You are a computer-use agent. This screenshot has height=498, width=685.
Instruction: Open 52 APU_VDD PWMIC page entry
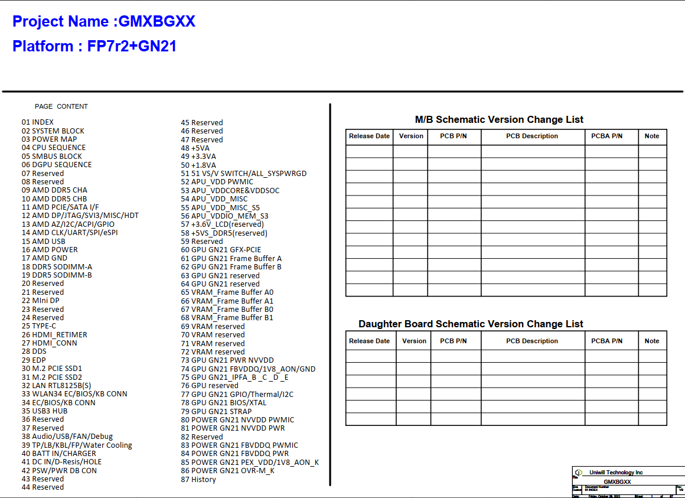click(217, 182)
